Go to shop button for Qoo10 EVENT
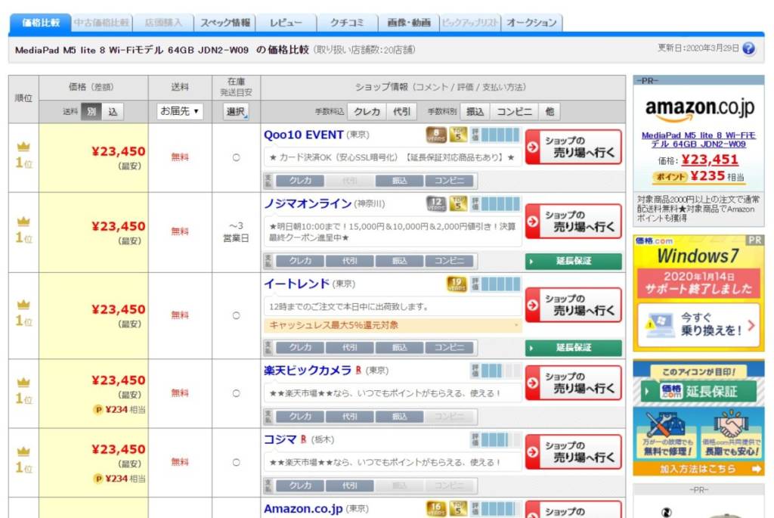The width and height of the screenshot is (774, 518). point(574,147)
